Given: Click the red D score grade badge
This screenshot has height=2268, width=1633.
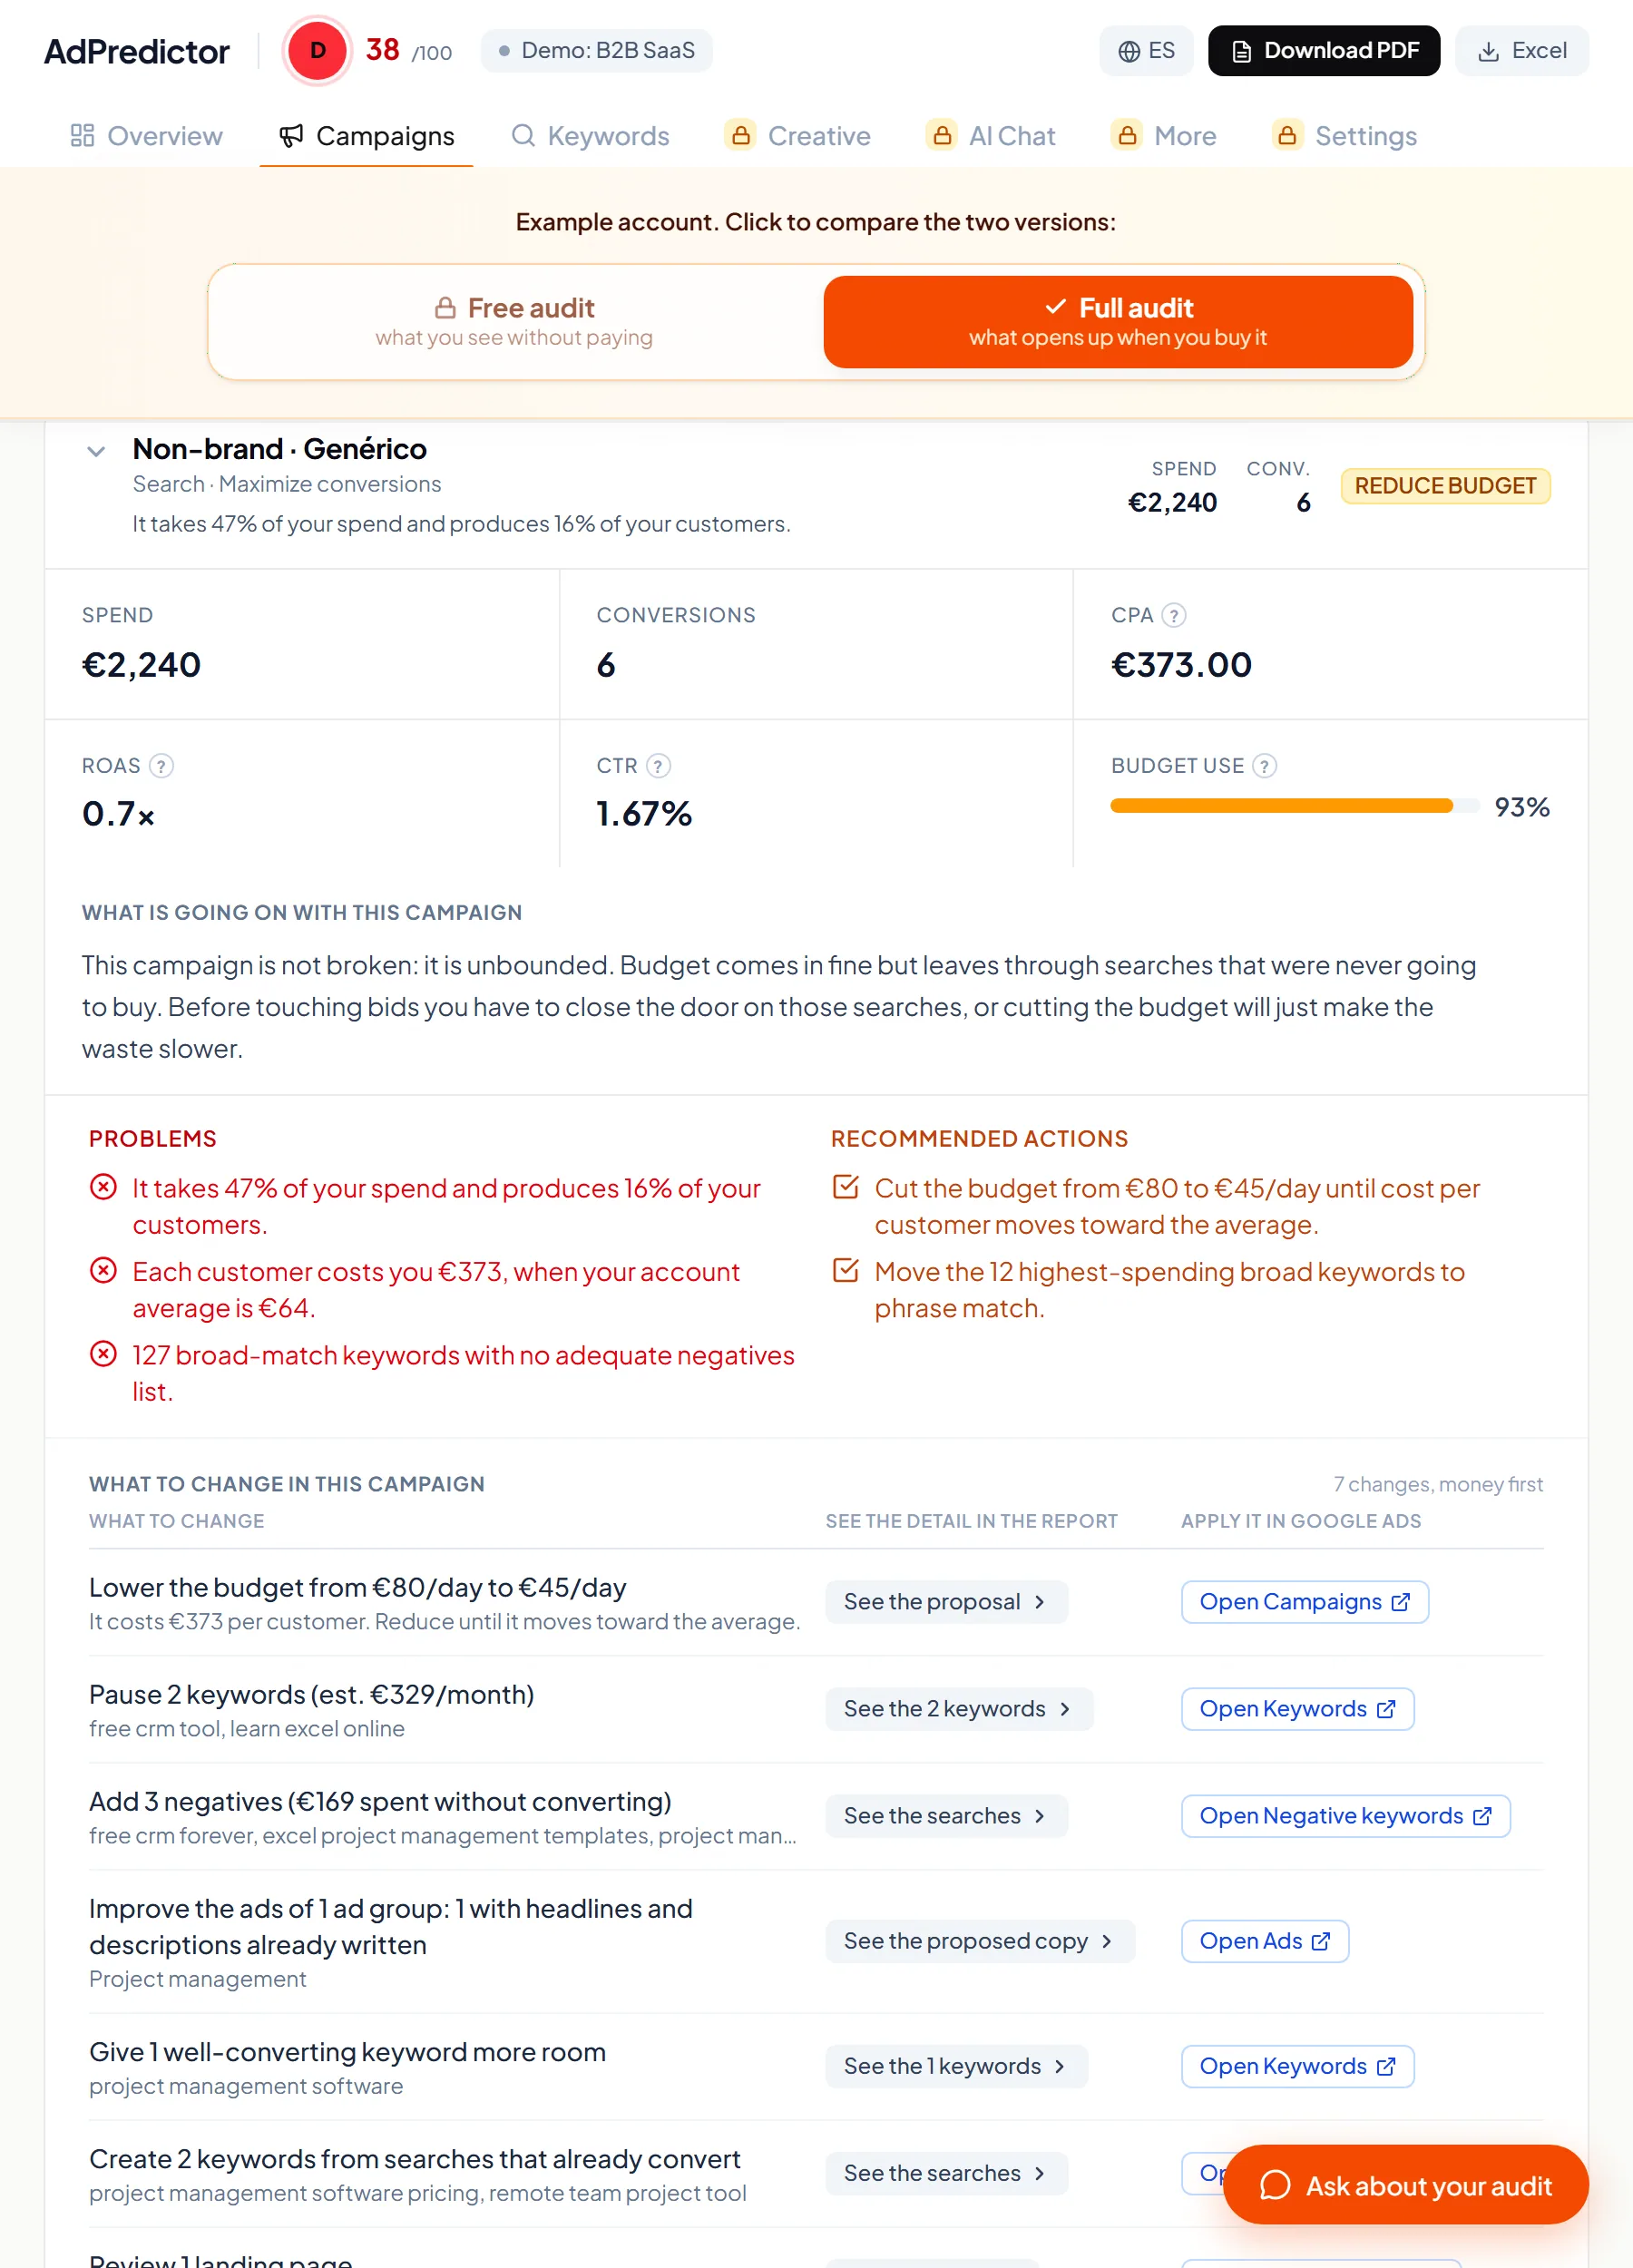Looking at the screenshot, I should 317,50.
